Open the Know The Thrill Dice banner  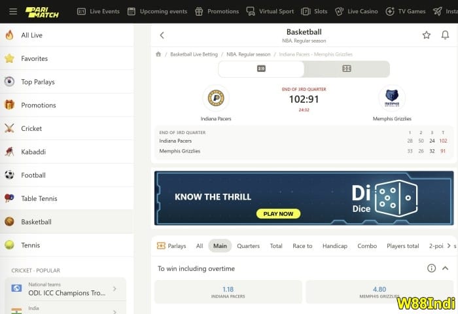[304, 198]
